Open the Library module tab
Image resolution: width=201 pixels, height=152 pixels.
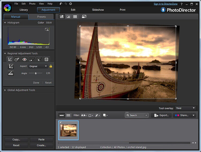pyautogui.click(x=24, y=10)
